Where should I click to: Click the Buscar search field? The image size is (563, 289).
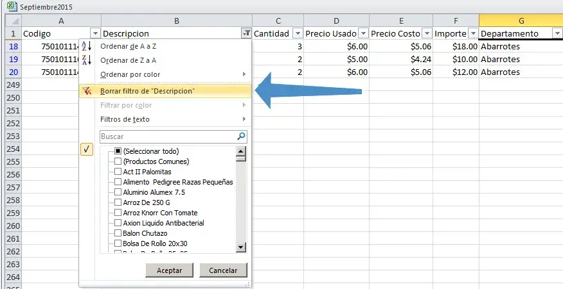[x=167, y=136]
